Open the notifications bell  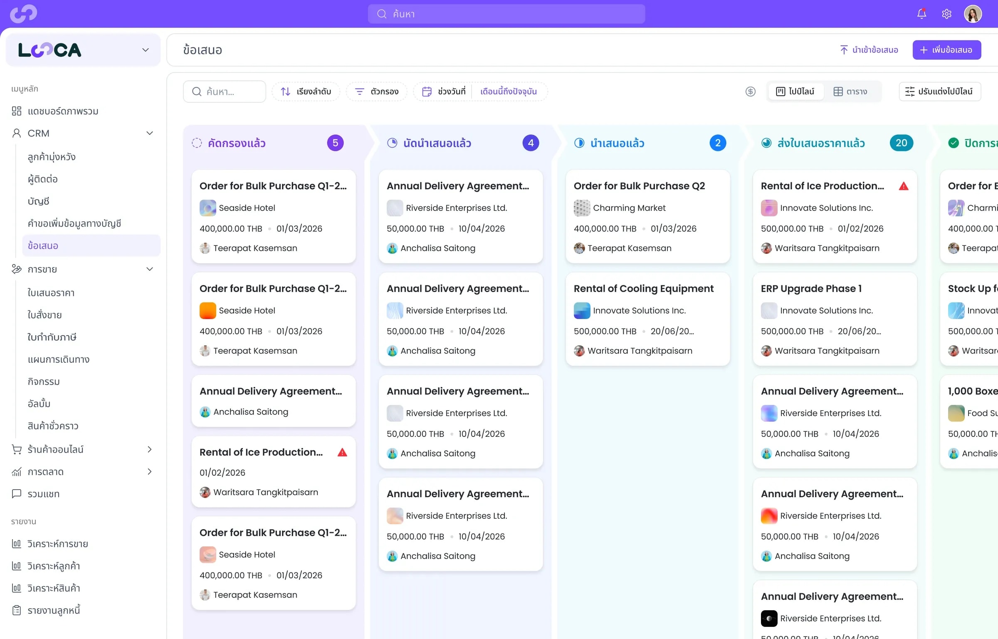[921, 14]
